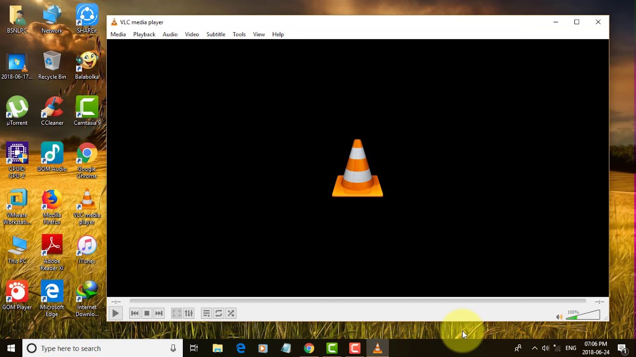Show hidden system tray icons
This screenshot has width=636, height=357.
(535, 348)
